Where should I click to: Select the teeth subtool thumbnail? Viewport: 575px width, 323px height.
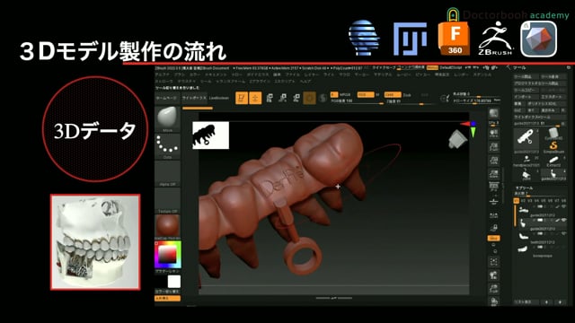(x=523, y=236)
